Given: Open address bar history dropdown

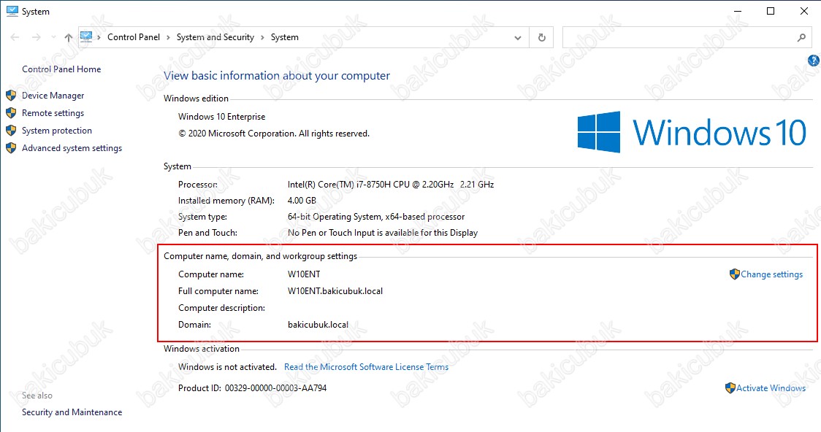Looking at the screenshot, I should tap(518, 38).
